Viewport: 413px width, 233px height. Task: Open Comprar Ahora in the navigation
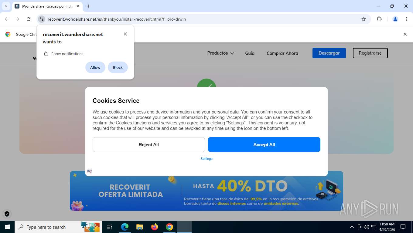point(282,53)
